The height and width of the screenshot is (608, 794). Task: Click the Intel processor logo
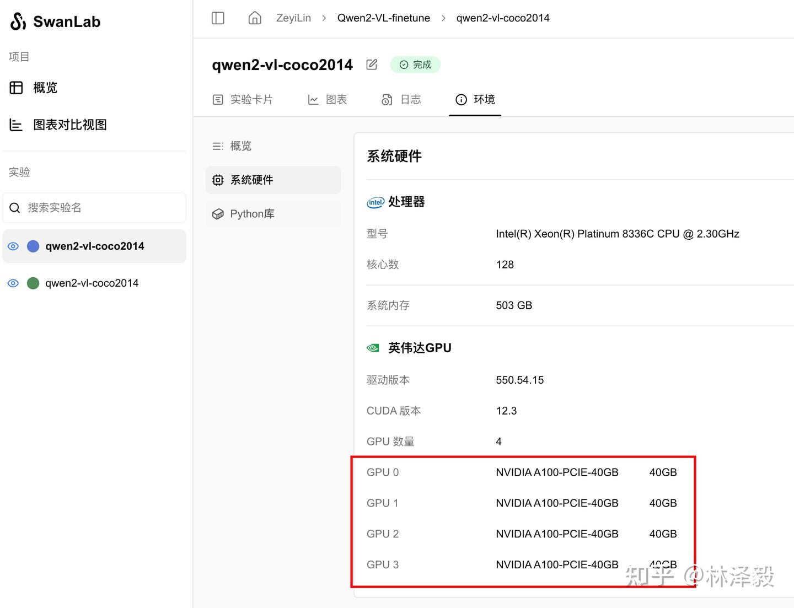click(x=375, y=202)
